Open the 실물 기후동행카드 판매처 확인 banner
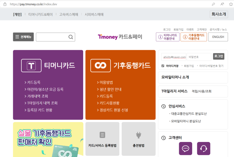Screen dimensions: 234x157 [48, 139]
